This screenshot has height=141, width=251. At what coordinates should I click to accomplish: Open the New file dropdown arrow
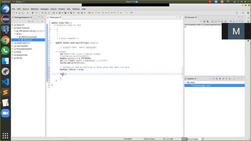16,13
